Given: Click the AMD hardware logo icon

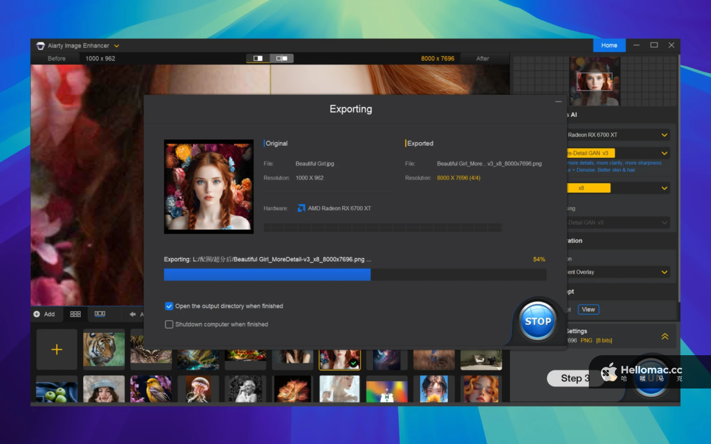Looking at the screenshot, I should click(301, 208).
